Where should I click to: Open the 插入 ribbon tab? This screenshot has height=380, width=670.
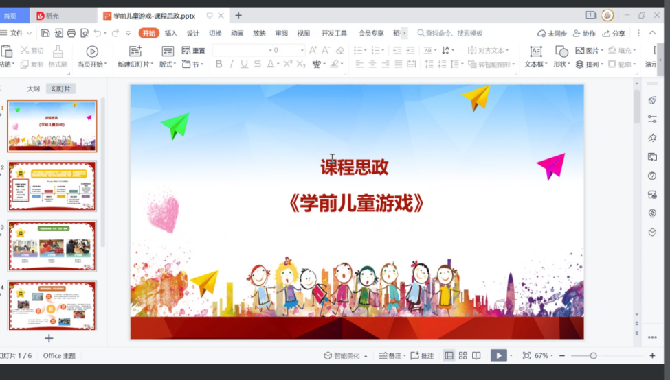[170, 33]
